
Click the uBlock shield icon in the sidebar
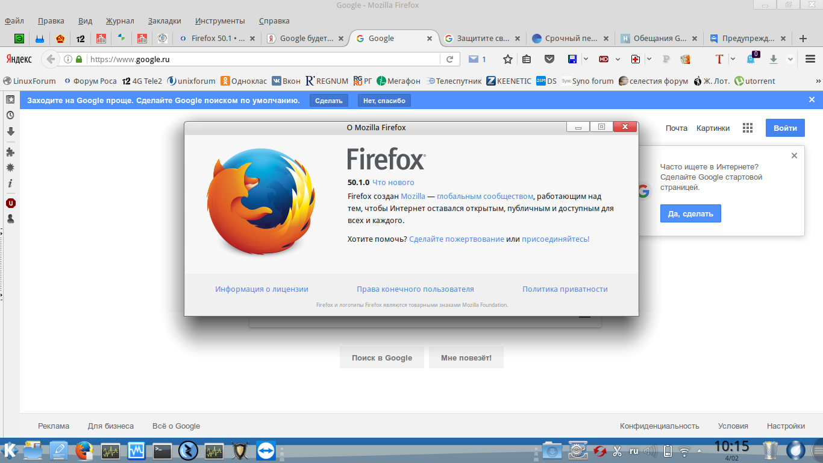click(x=10, y=203)
